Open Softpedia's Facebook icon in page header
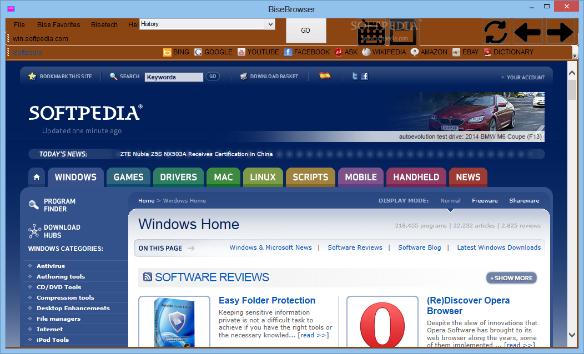This screenshot has height=354, width=584. (x=365, y=77)
